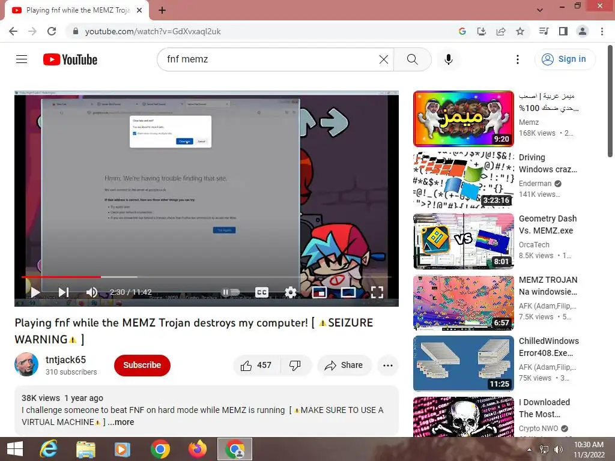Open the Arabic Memz video thumbnail

(x=463, y=119)
